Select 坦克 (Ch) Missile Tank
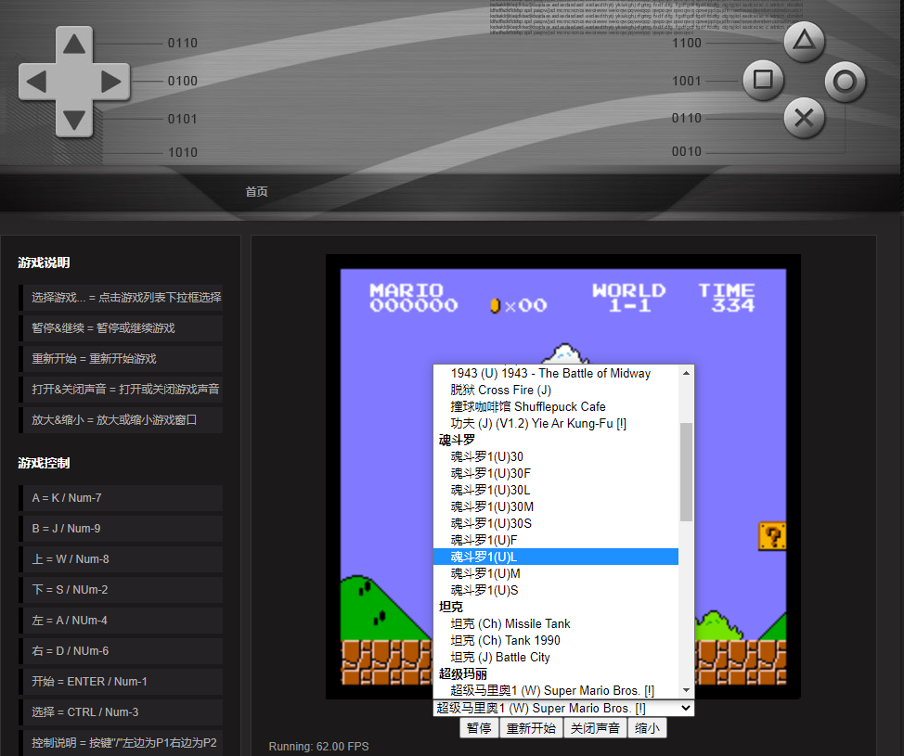This screenshot has width=904, height=756. pyautogui.click(x=556, y=624)
